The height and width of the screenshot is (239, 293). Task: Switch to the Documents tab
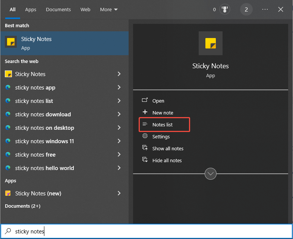(x=58, y=10)
